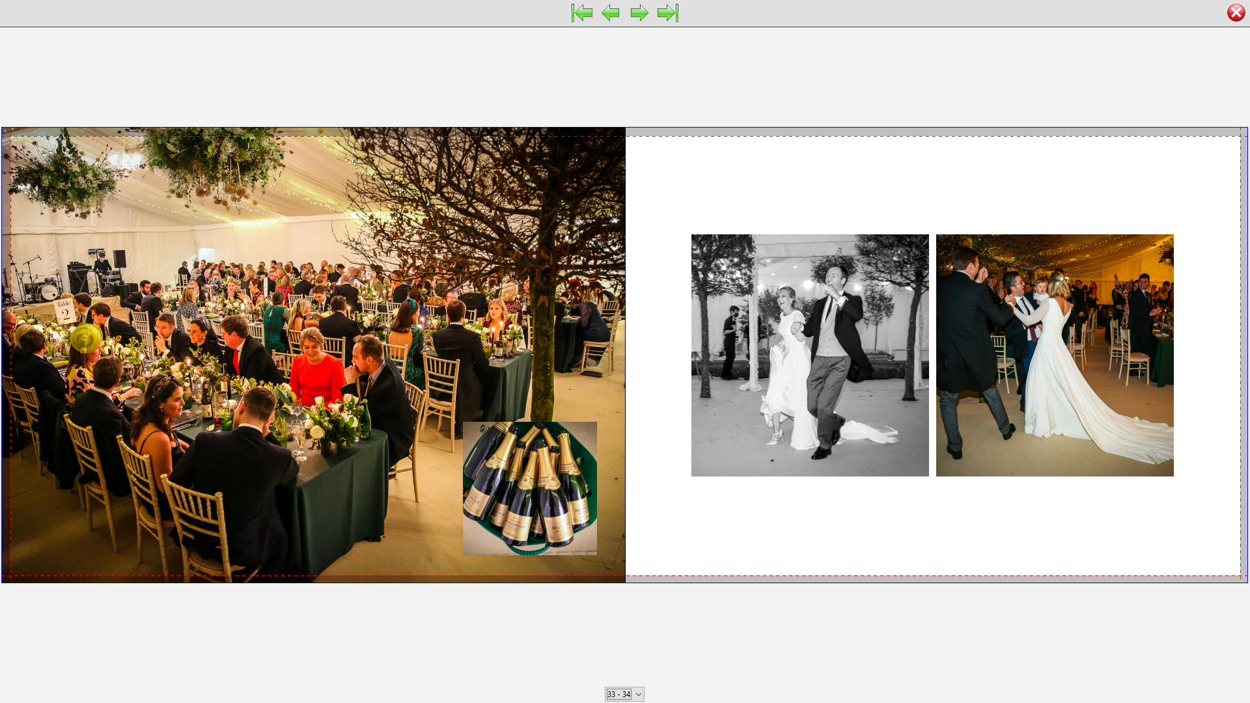The width and height of the screenshot is (1250, 703).
Task: Jump to the last spread arrow
Action: pyautogui.click(x=668, y=13)
